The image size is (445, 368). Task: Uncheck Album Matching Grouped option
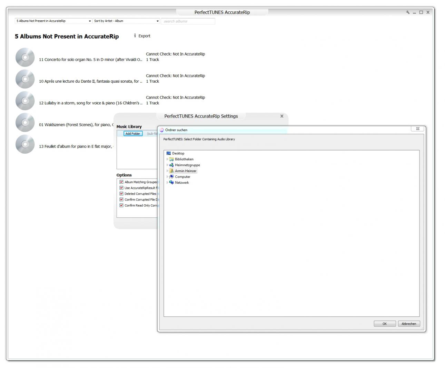121,182
